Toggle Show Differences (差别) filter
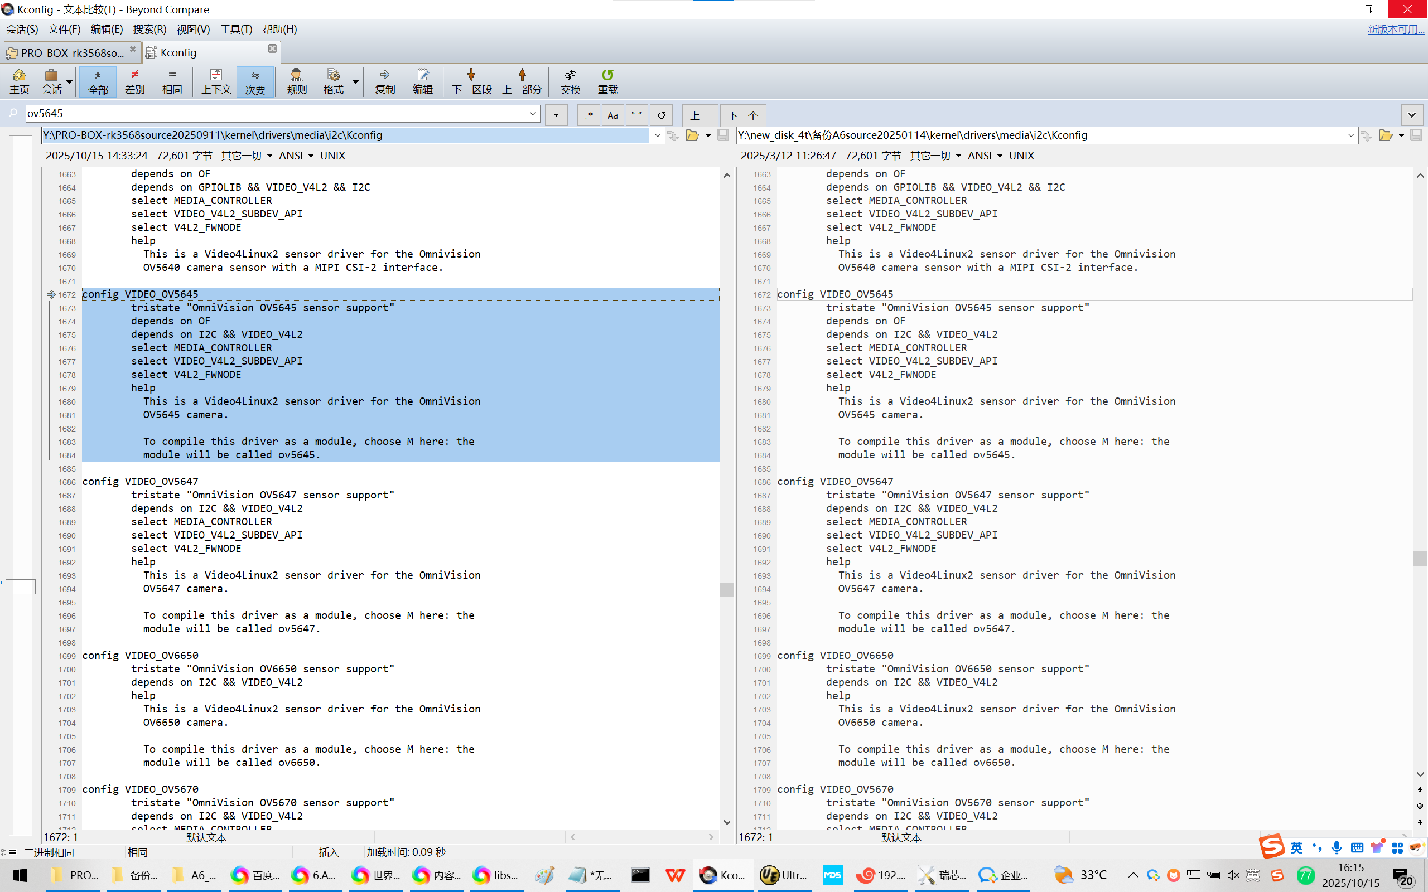This screenshot has width=1428, height=892. [x=134, y=81]
